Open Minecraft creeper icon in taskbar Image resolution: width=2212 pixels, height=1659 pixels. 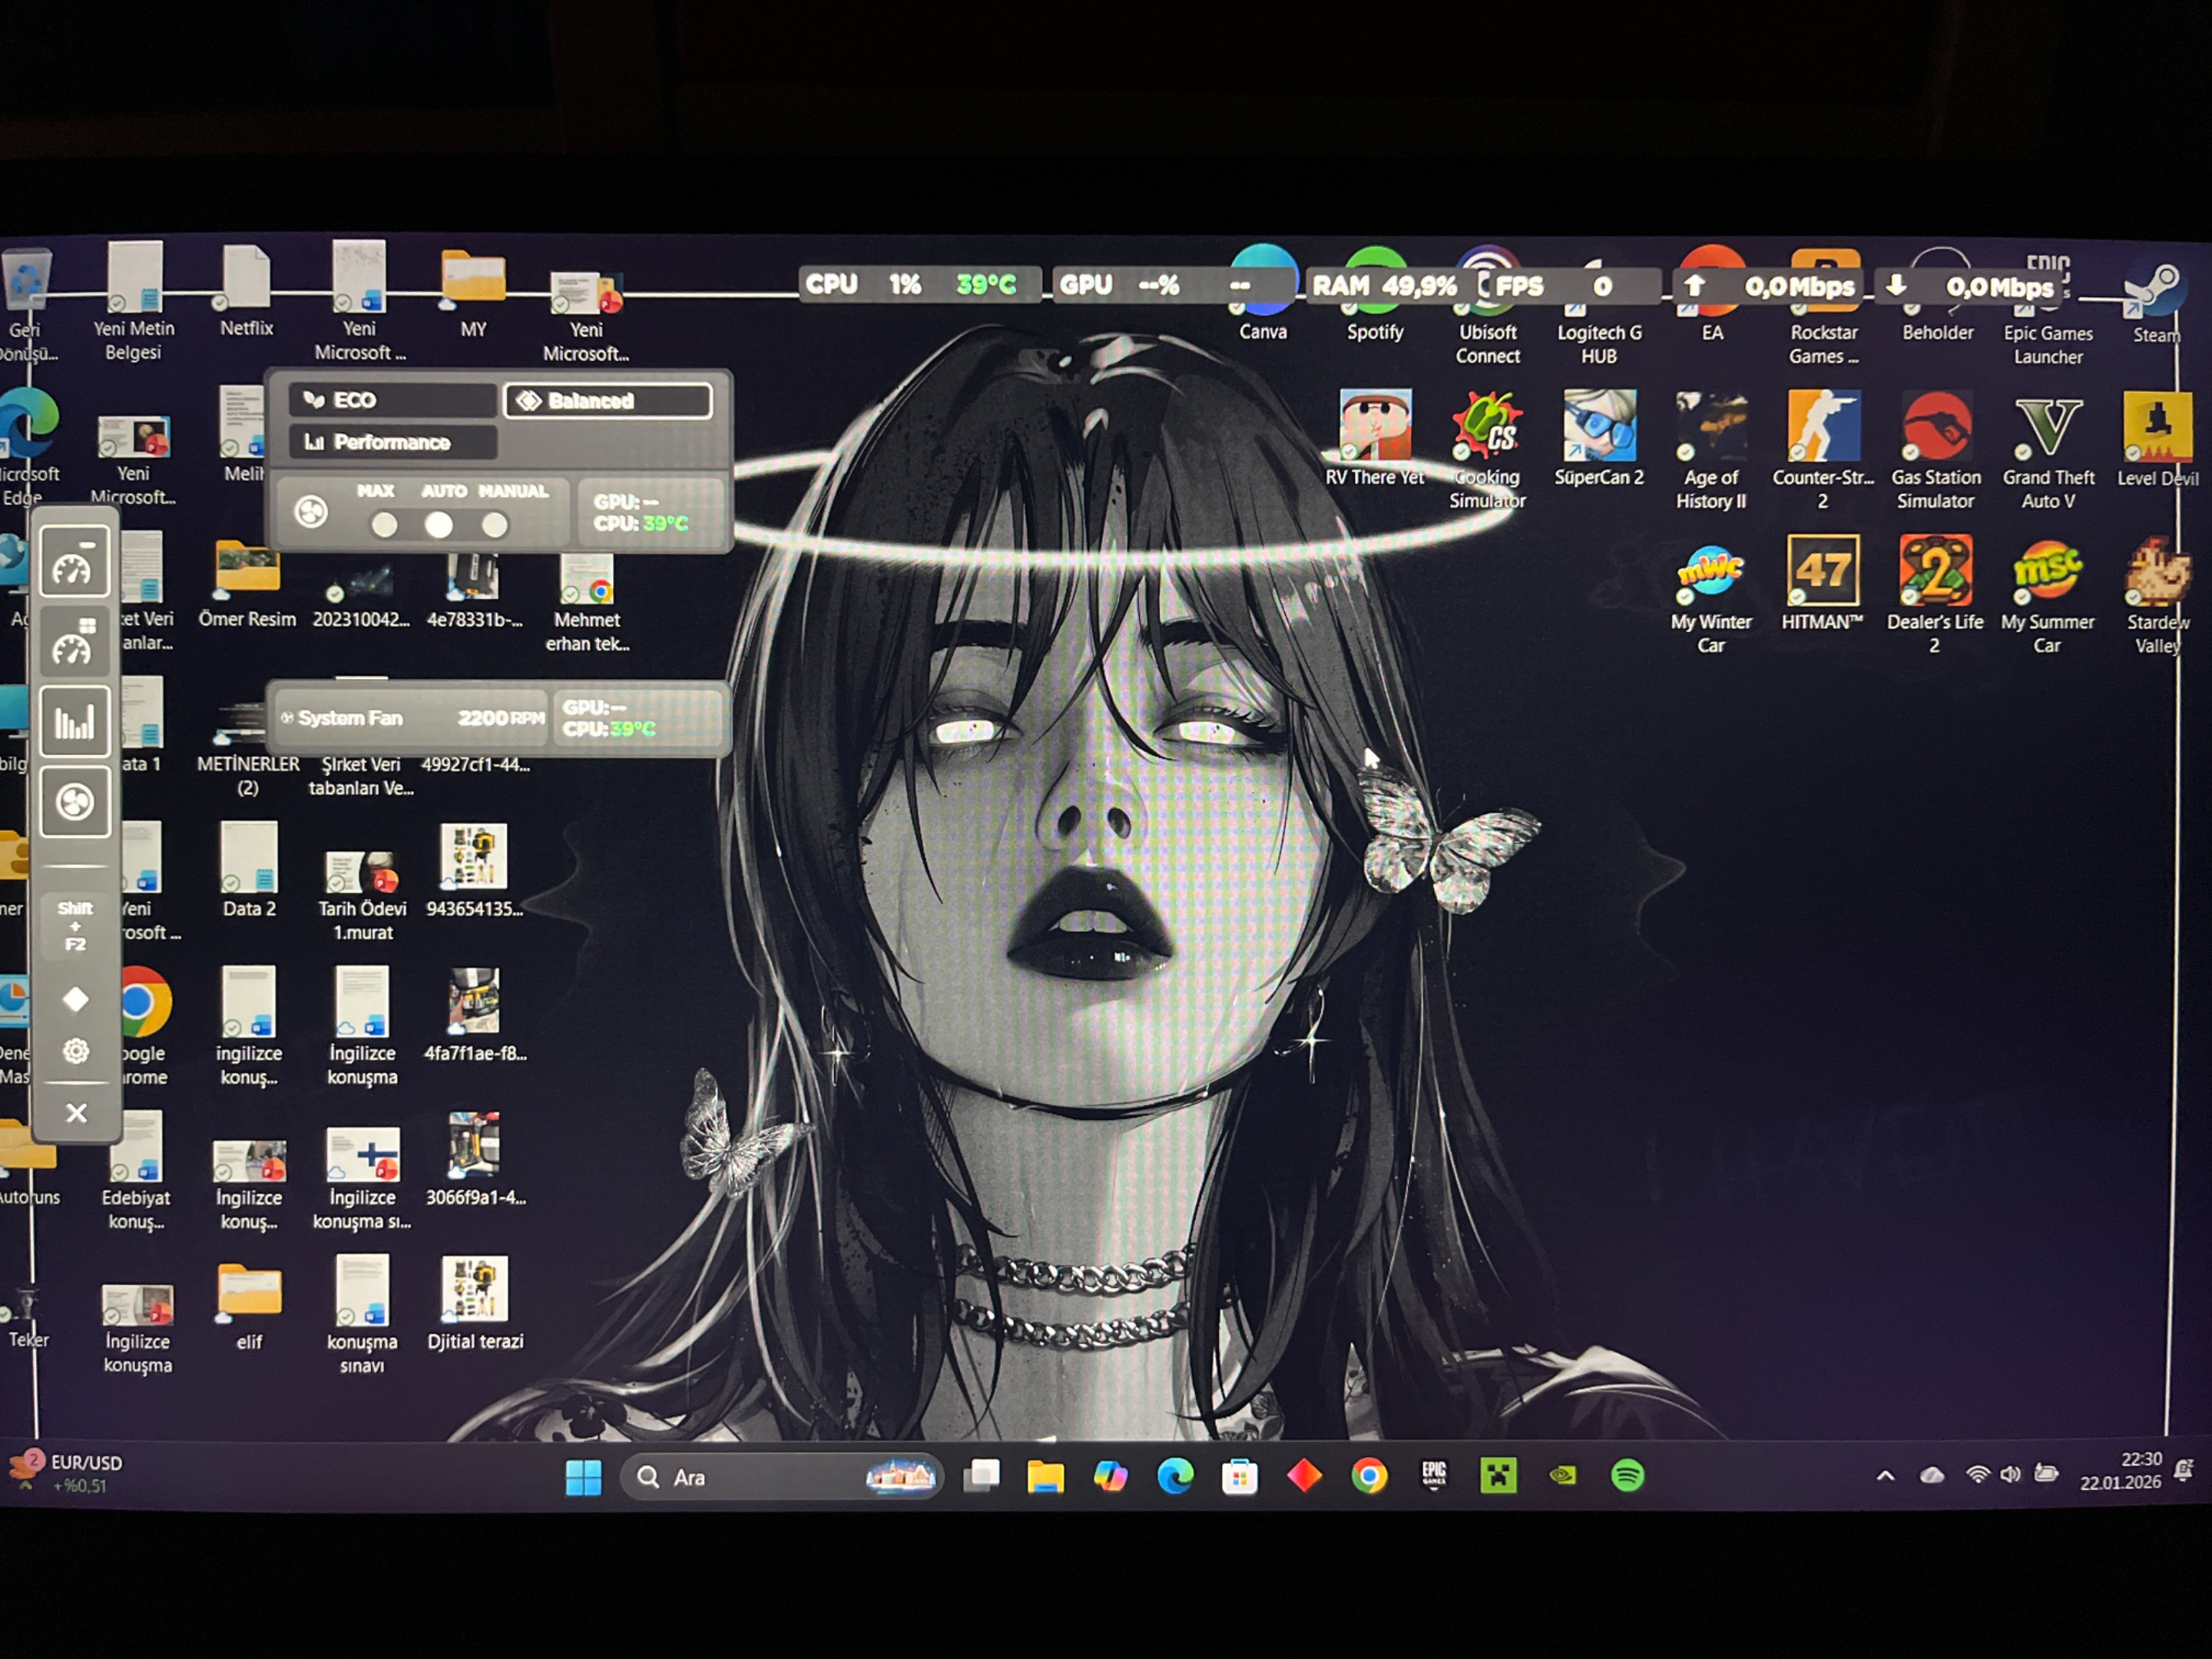[1498, 1476]
